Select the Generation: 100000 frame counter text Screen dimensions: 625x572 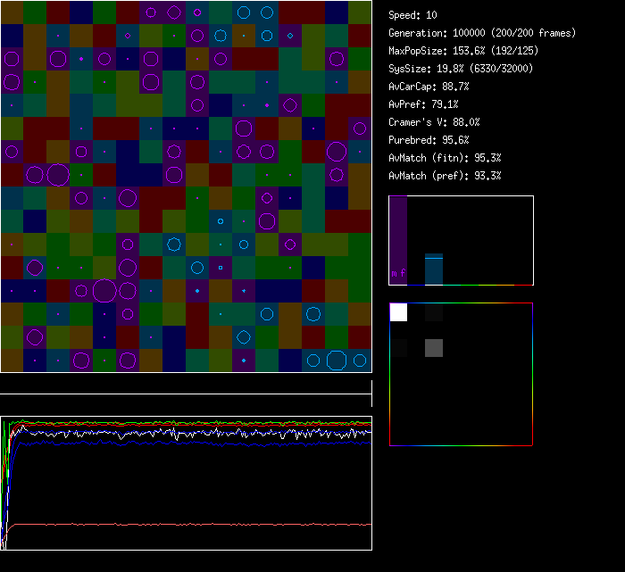[482, 33]
